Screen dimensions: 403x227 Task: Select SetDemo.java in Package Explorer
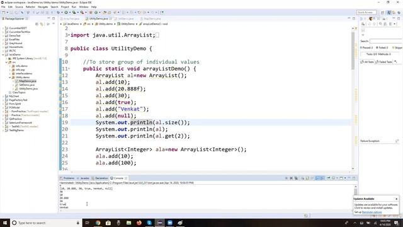coord(26,84)
